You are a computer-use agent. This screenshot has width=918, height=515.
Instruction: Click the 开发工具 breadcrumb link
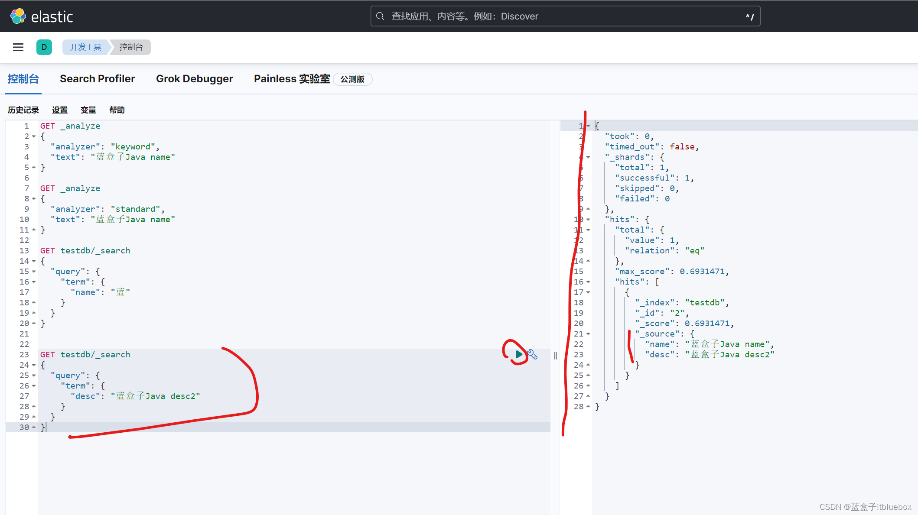click(x=85, y=47)
